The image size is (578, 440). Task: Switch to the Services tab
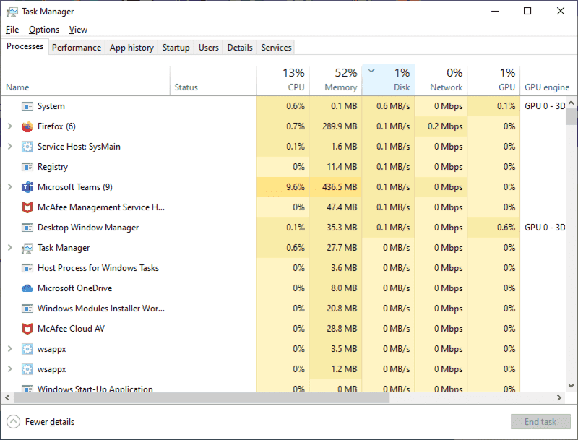click(x=276, y=48)
